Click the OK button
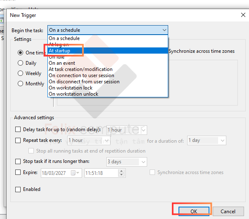Screen dimensions: 249x219 [x=194, y=211]
